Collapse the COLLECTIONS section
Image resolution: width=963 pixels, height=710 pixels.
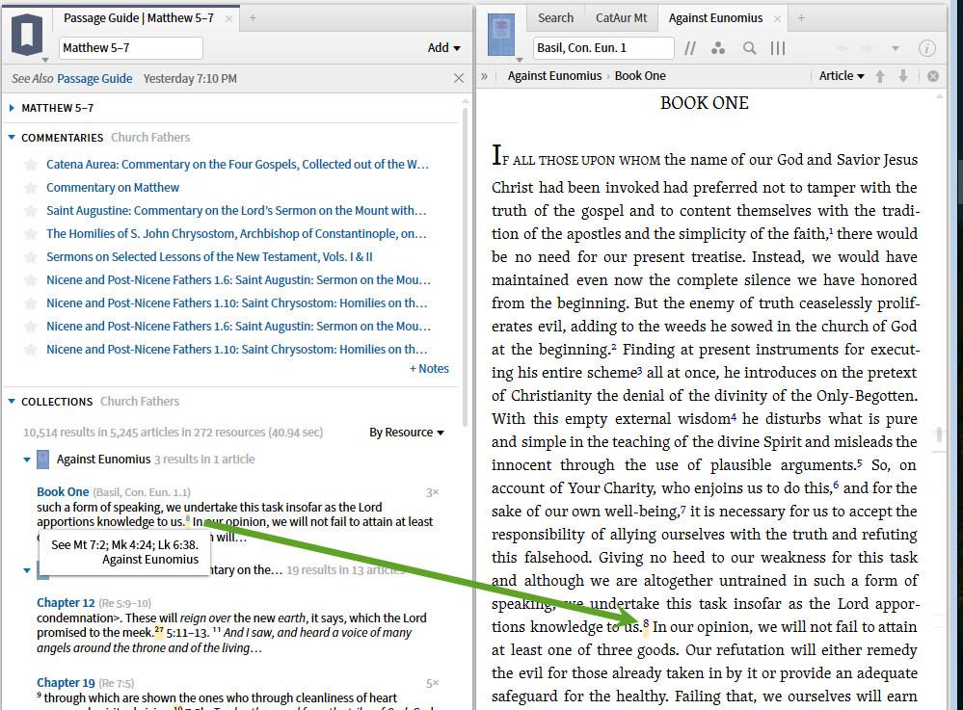[x=12, y=402]
